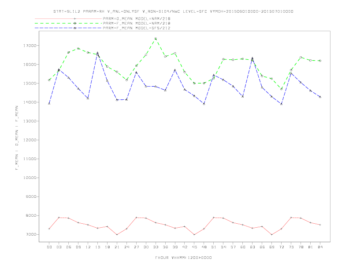The height and width of the screenshot is (269, 349).
Task: Click the y-axis tick label 16000
Action: point(30,64)
